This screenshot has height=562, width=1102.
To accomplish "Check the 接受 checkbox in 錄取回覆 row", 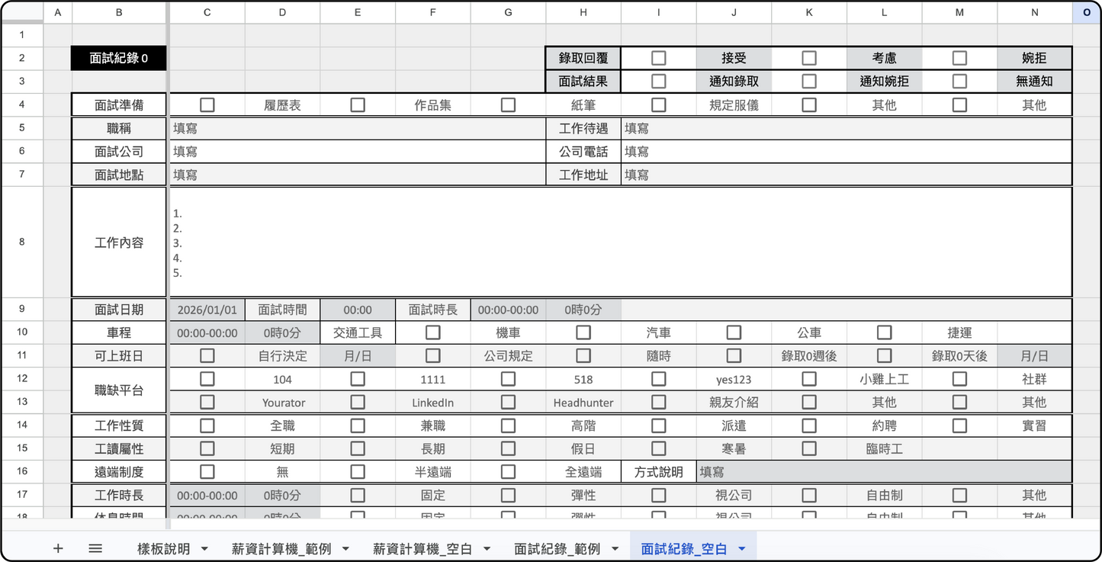I will 658,58.
